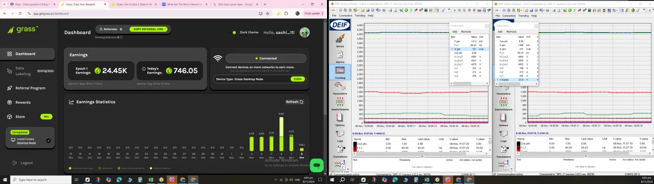The image size is (654, 184).
Task: Click the F L1 dark red color swatch, left window
Action: pyautogui.click(x=356, y=148)
